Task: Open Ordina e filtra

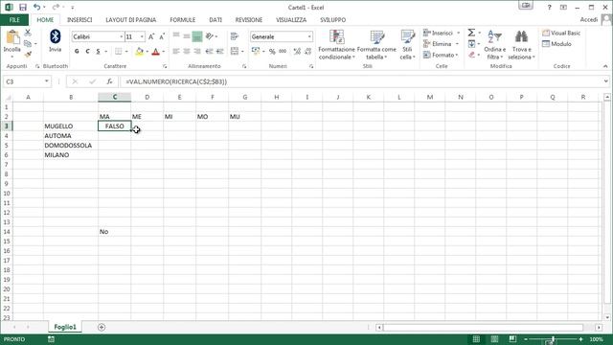Action: point(494,45)
